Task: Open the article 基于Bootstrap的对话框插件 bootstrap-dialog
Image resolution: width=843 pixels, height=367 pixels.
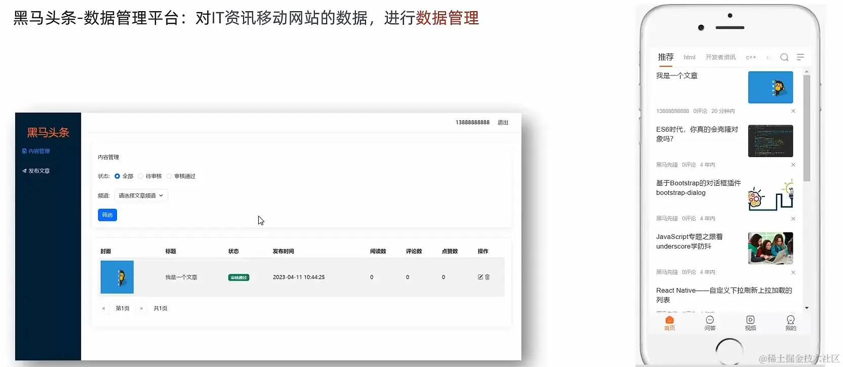Action: coord(699,188)
